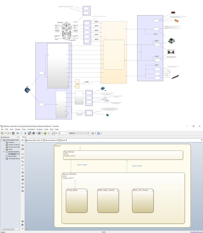This screenshot has width=203, height=233.
Task: Select the Truth Table palette tool
Action: (x=23, y=180)
